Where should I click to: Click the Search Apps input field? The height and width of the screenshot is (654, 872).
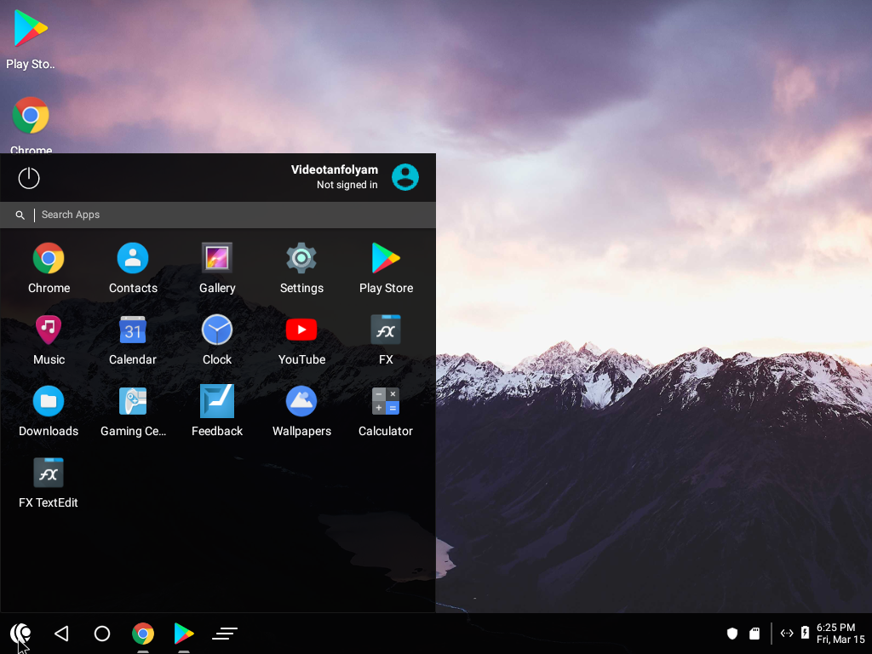tap(230, 215)
